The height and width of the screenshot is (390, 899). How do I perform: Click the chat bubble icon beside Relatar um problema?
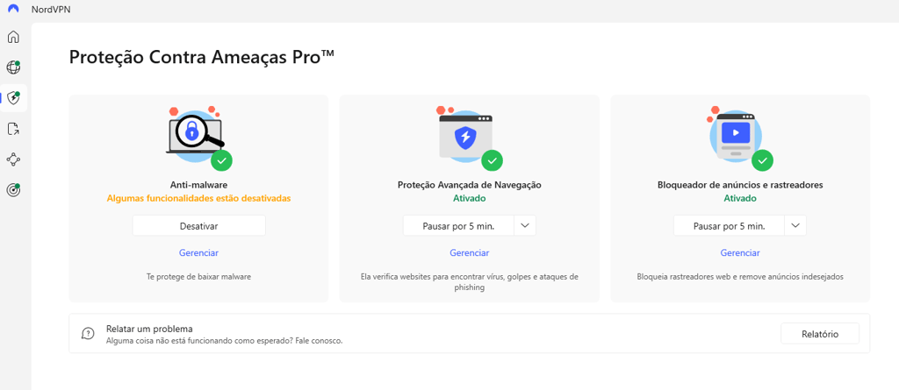(x=88, y=333)
